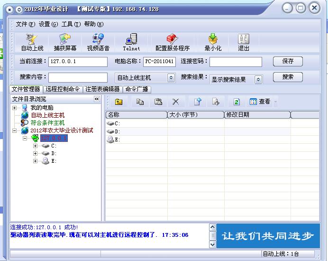Screen dimensions: 328x261
Task: Click the 最小化 toolbar icon
Action: pos(213,43)
